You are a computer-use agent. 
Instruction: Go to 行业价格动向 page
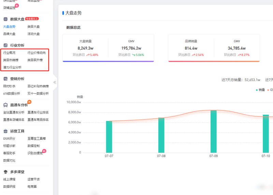tap(37, 53)
